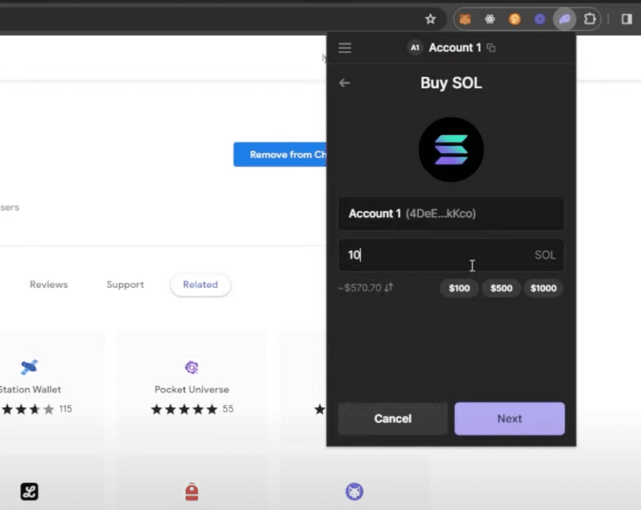Click the ~$570.70 converted value
Image resolution: width=641 pixels, height=510 pixels.
(x=360, y=288)
